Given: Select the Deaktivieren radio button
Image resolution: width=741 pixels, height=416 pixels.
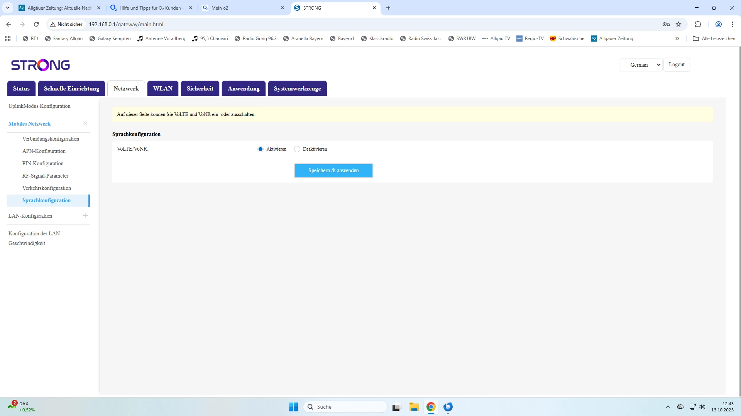Looking at the screenshot, I should coord(297,149).
